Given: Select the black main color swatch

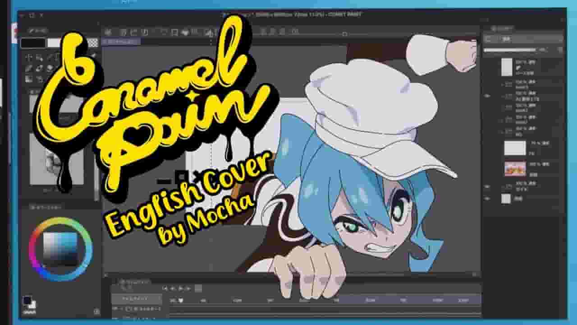Looking at the screenshot, I should [x=33, y=43].
